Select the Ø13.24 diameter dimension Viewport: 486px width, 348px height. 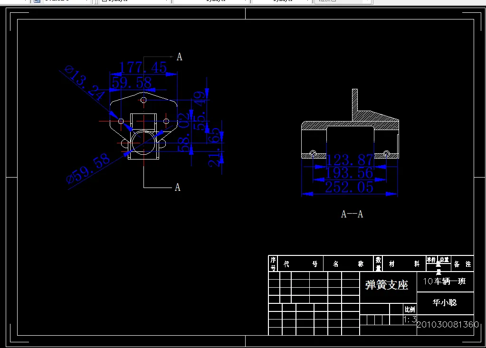[x=85, y=83]
